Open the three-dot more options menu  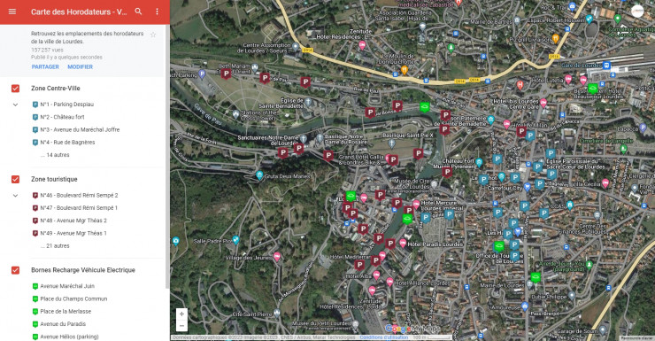click(157, 12)
